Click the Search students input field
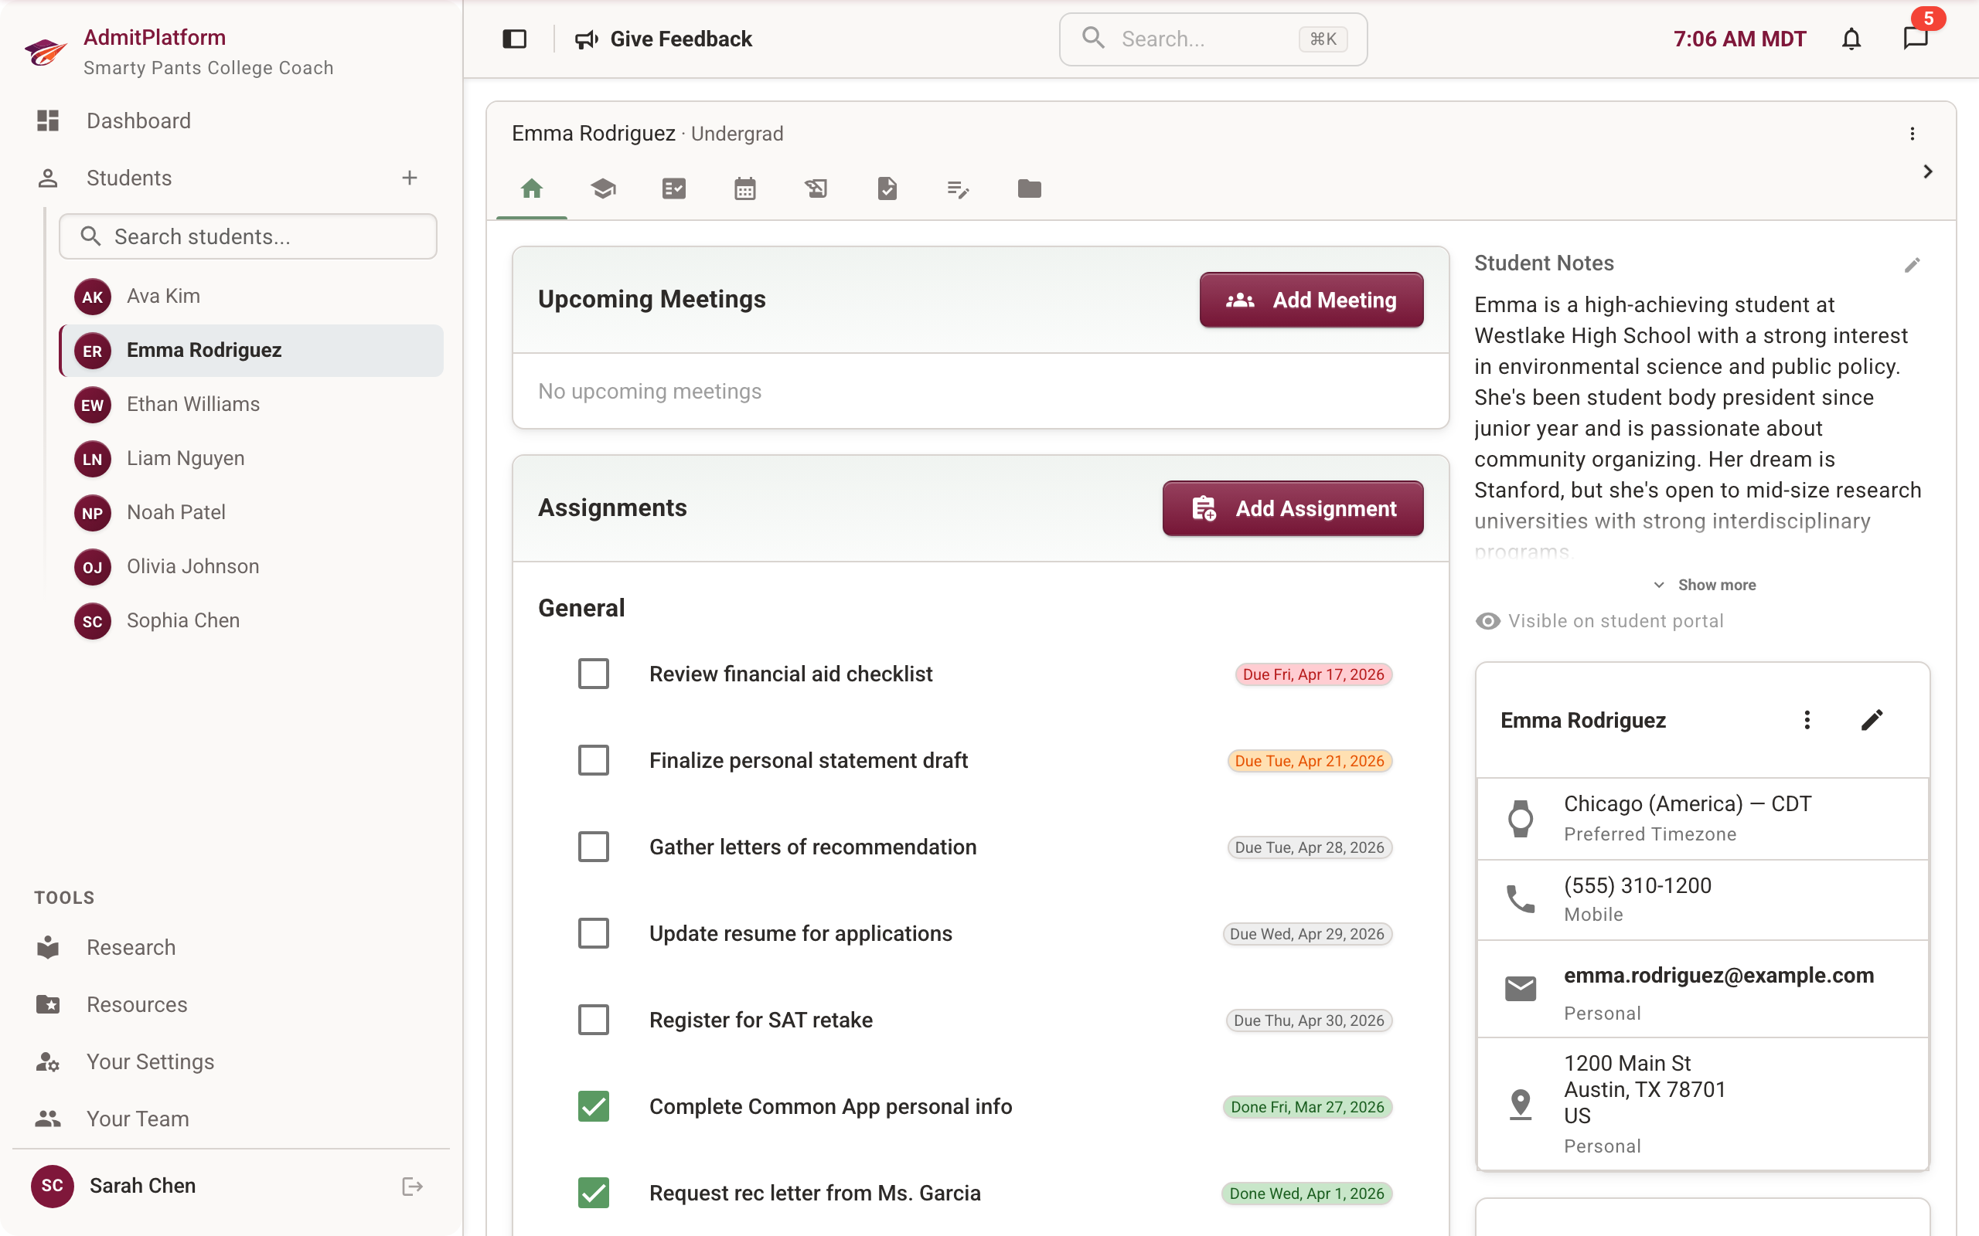 click(x=248, y=236)
